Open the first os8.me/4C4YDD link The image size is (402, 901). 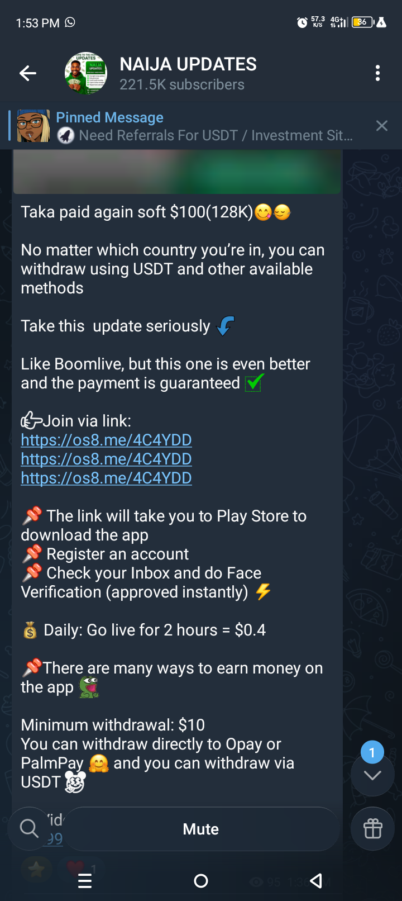[106, 440]
